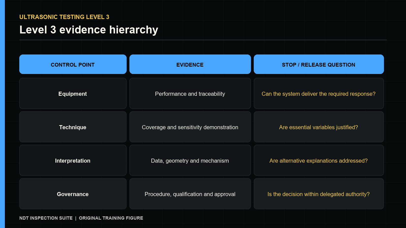Image resolution: width=406 pixels, height=228 pixels.
Task: Select 'Is the decision within delegated authority?'
Action: [x=319, y=194]
